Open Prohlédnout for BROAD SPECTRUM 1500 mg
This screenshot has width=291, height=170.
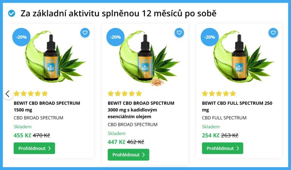(x=34, y=148)
